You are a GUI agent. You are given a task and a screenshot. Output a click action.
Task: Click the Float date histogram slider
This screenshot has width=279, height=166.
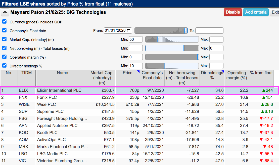tap(161, 31)
